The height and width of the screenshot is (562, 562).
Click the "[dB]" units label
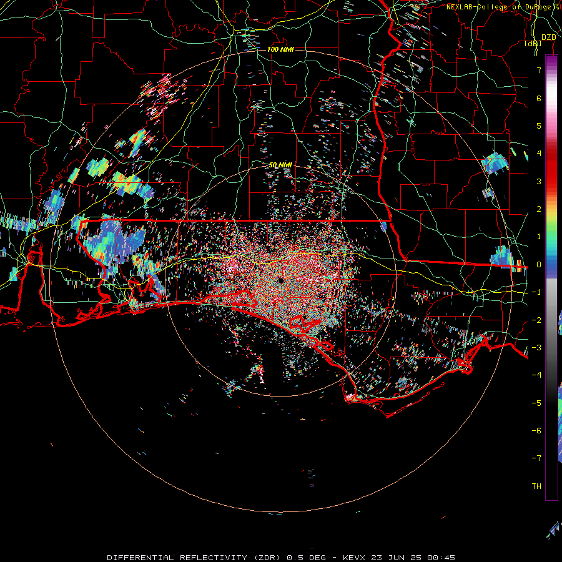tap(533, 43)
